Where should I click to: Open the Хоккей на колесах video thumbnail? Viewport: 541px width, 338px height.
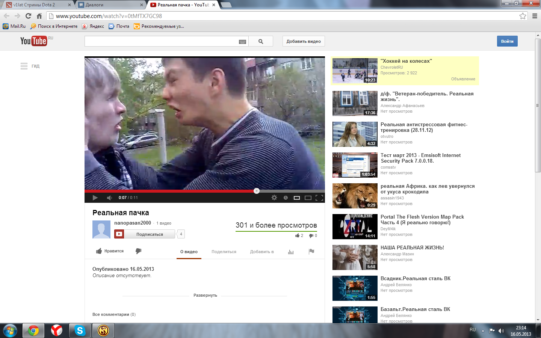tap(355, 71)
